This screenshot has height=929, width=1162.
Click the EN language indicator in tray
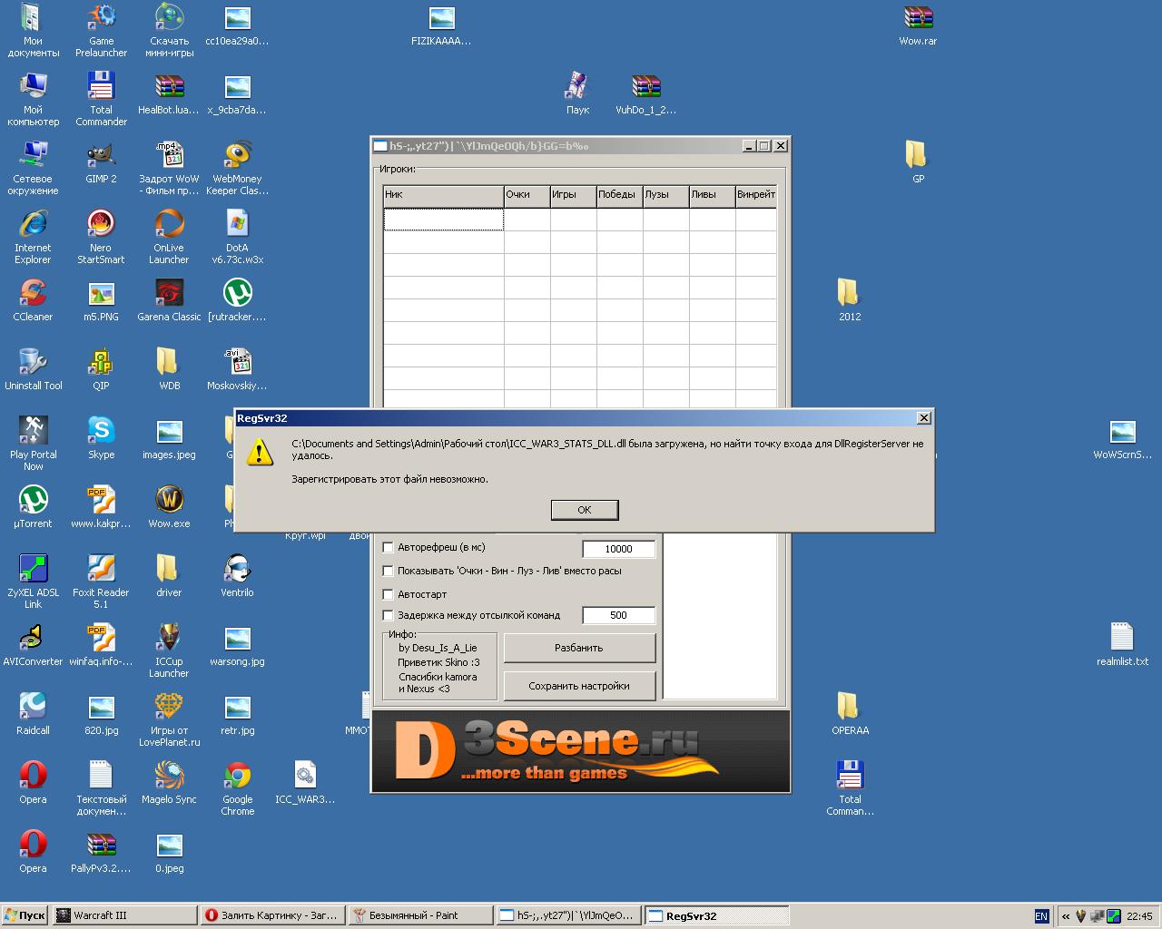[x=1041, y=916]
